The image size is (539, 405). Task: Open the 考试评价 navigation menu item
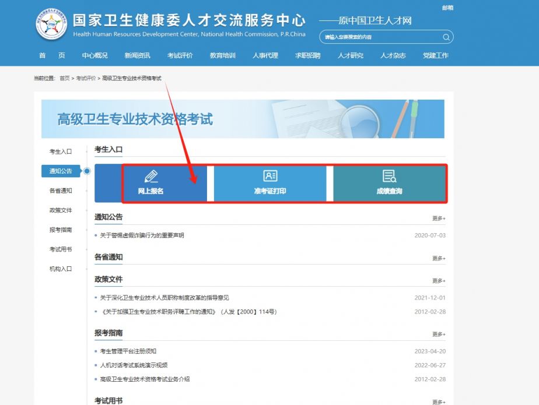[x=180, y=55]
